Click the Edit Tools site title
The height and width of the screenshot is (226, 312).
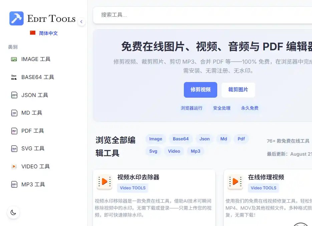tap(51, 18)
